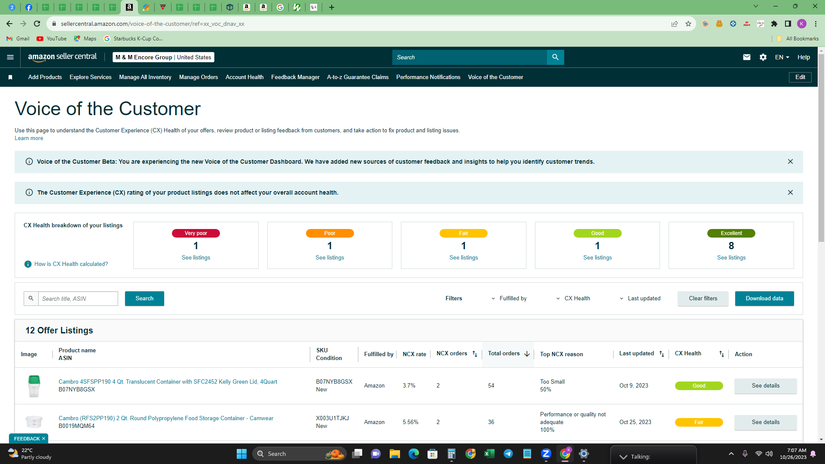The height and width of the screenshot is (464, 825).
Task: Click info icon beside How is CX Health calculated
Action: [28, 264]
